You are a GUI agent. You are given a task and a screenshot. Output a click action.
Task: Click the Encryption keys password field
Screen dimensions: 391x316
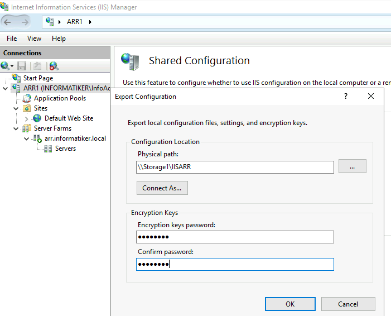235,237
